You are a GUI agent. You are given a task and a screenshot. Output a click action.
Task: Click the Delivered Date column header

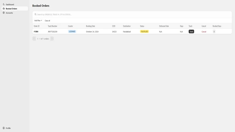(x=164, y=26)
